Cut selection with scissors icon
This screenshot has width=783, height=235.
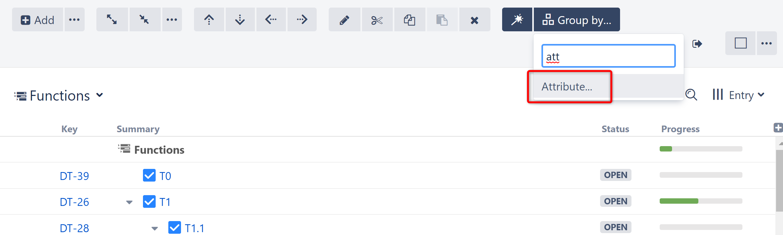[x=377, y=20]
